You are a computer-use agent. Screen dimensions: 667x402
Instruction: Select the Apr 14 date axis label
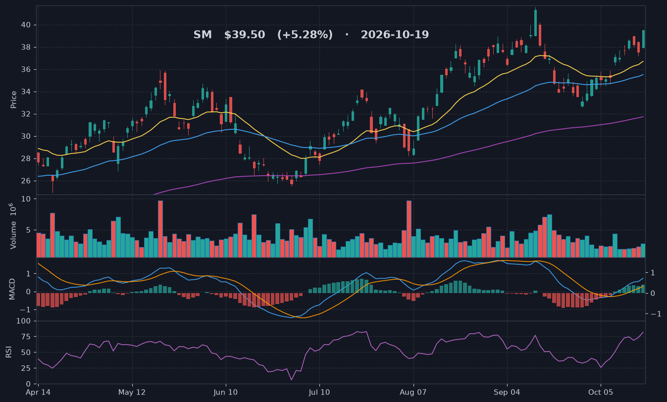(x=38, y=392)
